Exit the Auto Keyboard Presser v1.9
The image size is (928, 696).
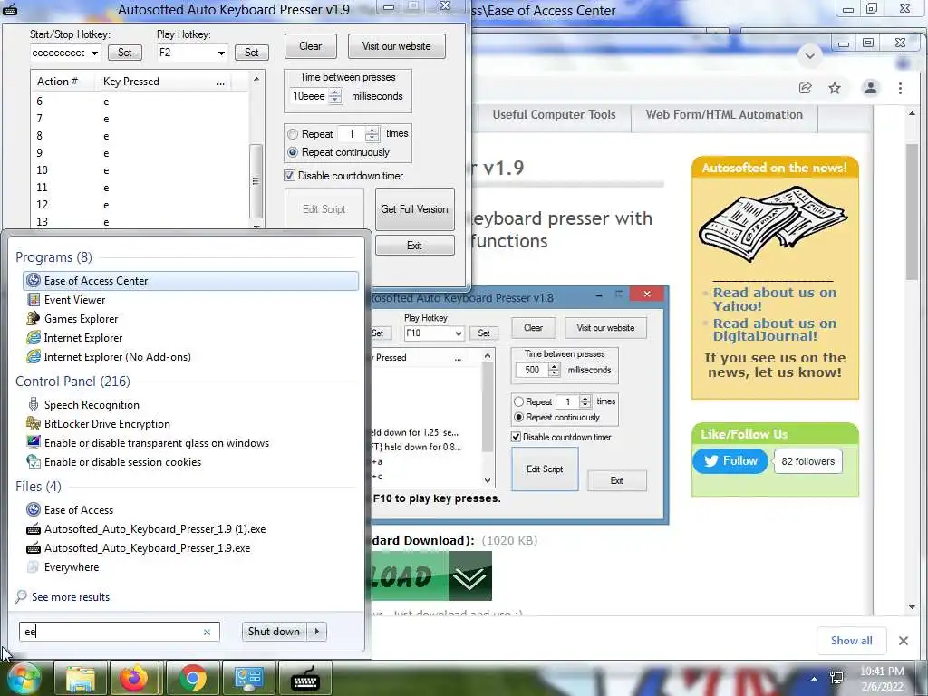[x=414, y=245]
